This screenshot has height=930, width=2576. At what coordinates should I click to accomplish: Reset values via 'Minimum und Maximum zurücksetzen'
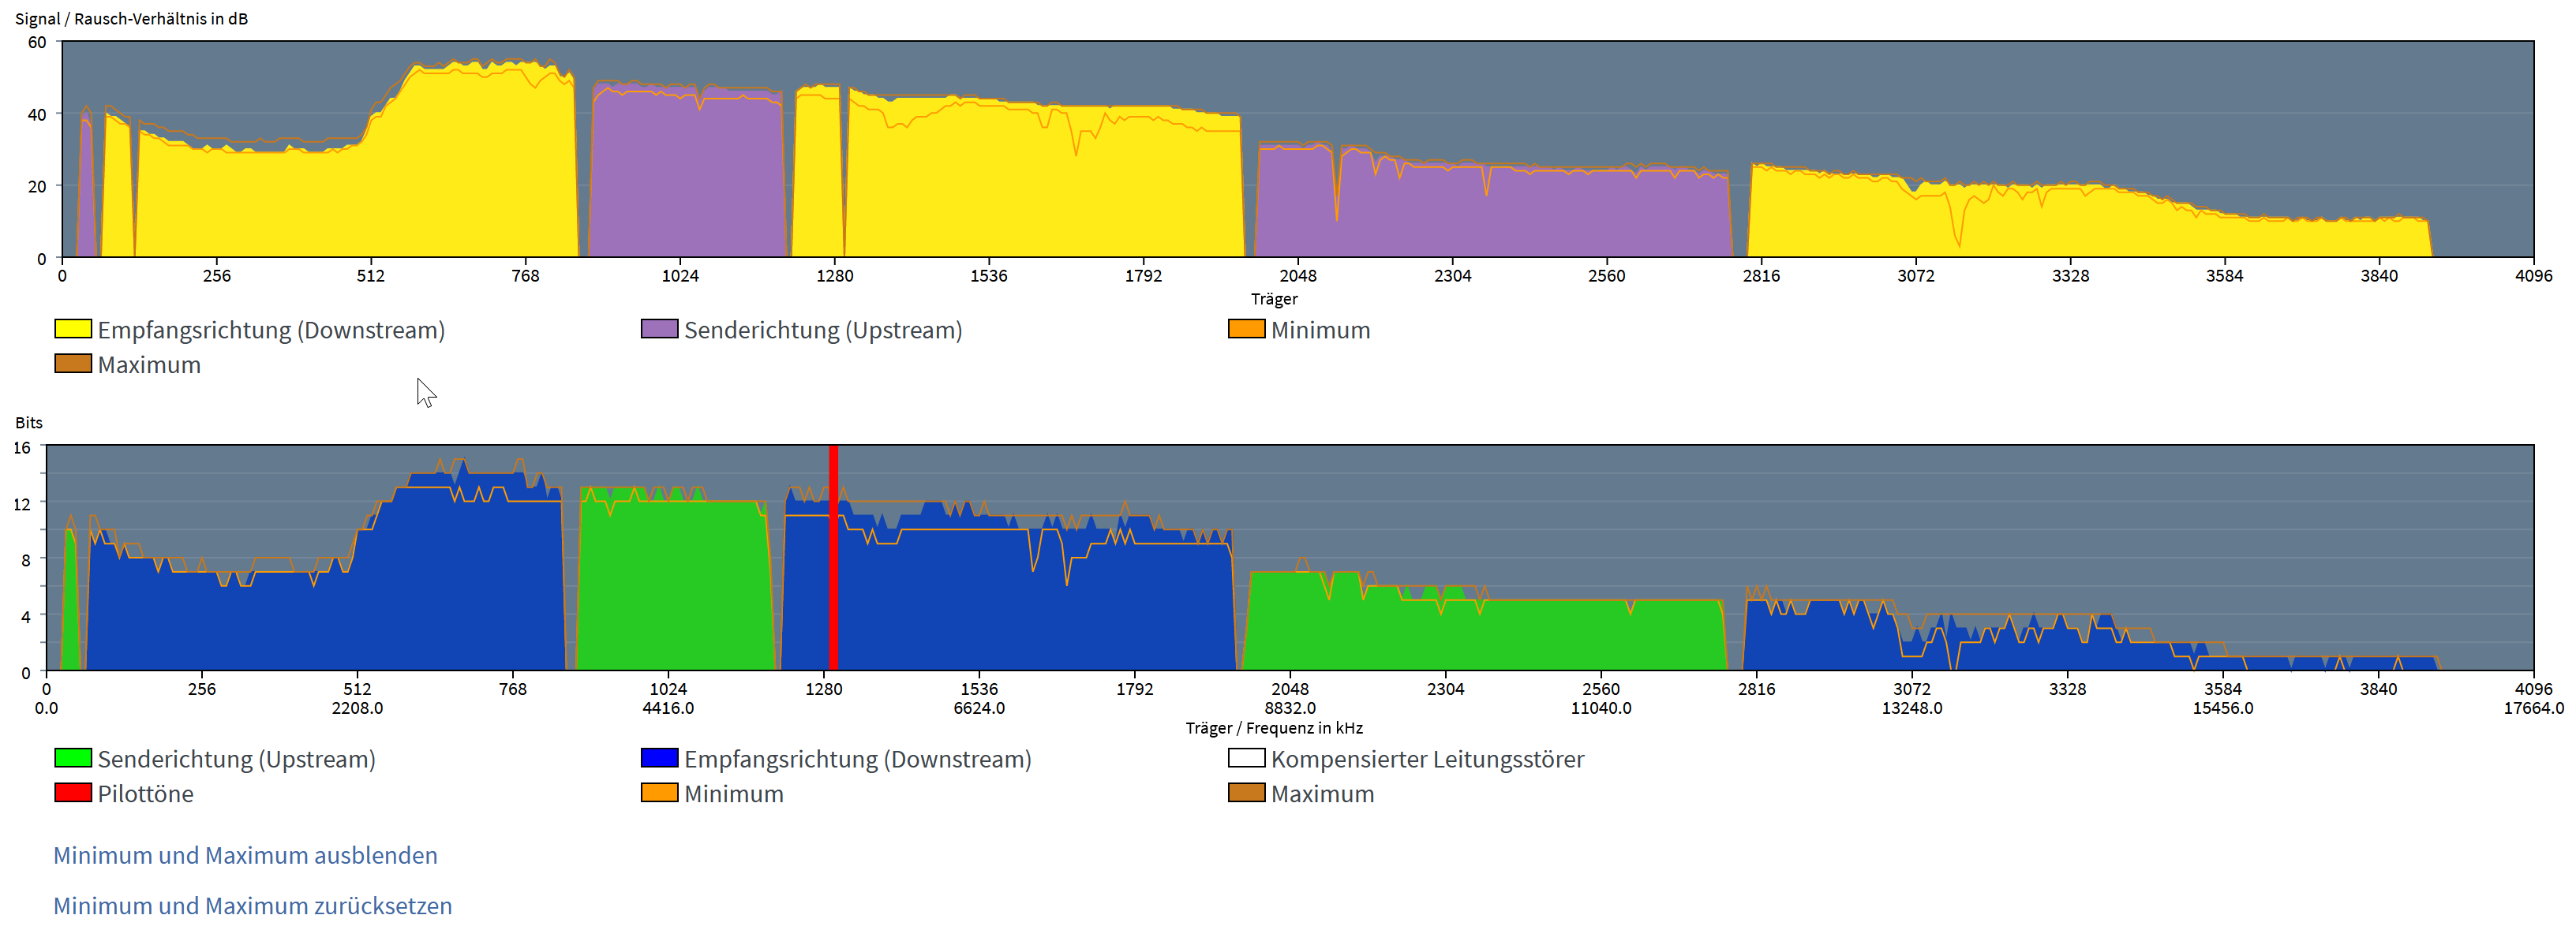(x=252, y=906)
